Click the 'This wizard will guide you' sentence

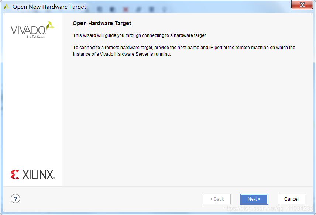(140, 35)
